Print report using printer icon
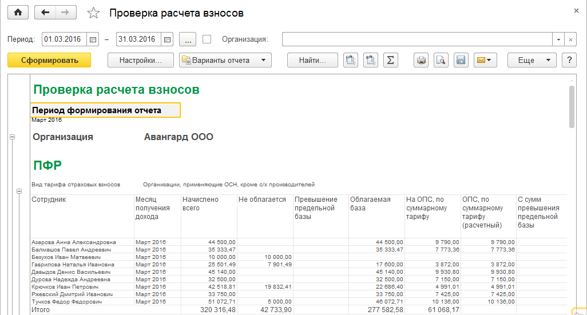Viewport: 587px width, 315px height. 422,60
